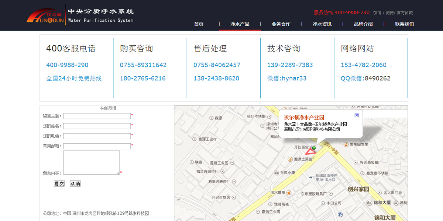Viewport: 443px width, 221px height.
Task: Click the 微信 link in the header
Action: coord(377,13)
